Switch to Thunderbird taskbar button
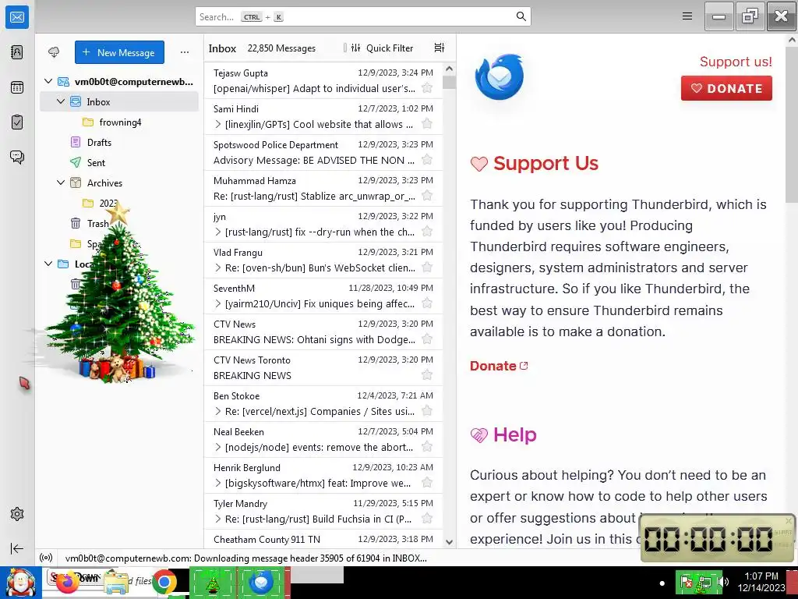The image size is (798, 599). click(261, 582)
